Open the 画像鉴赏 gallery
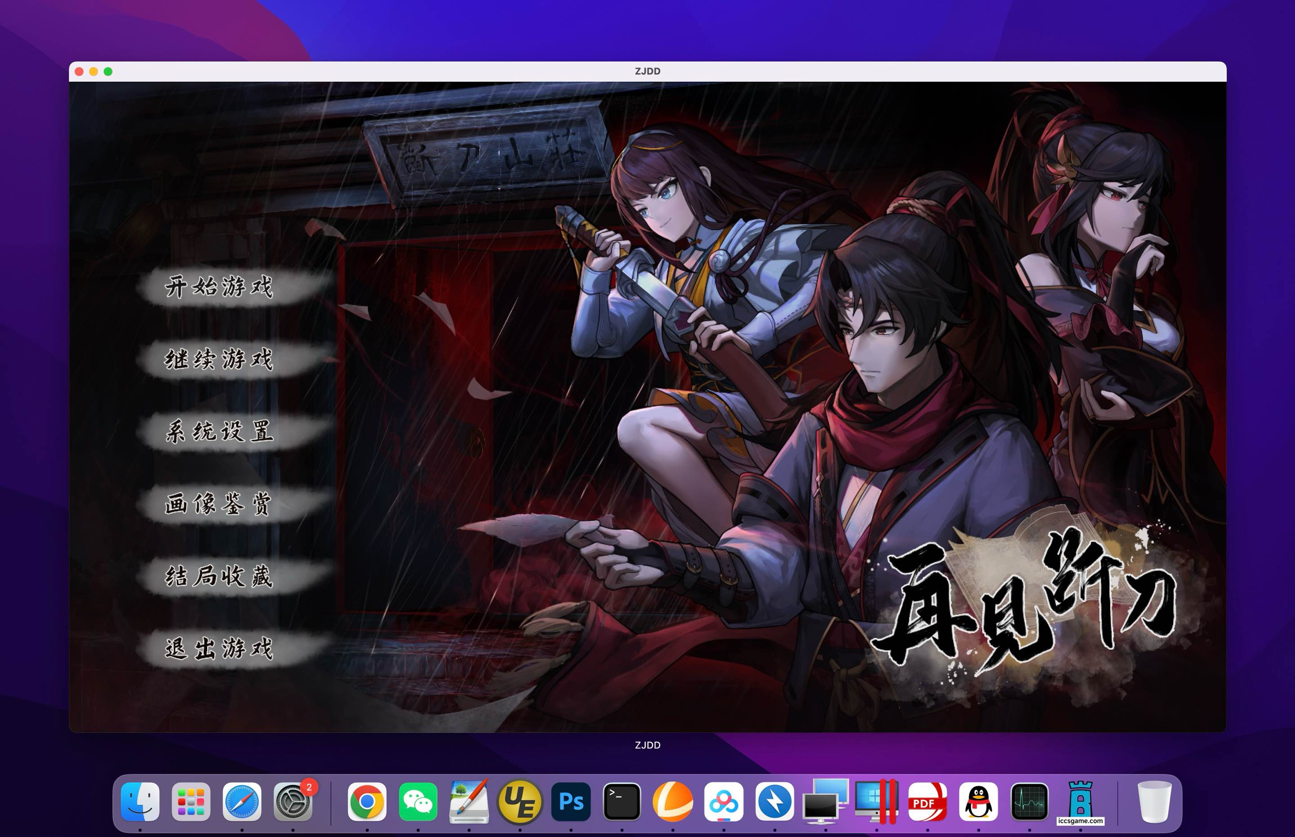 click(234, 504)
